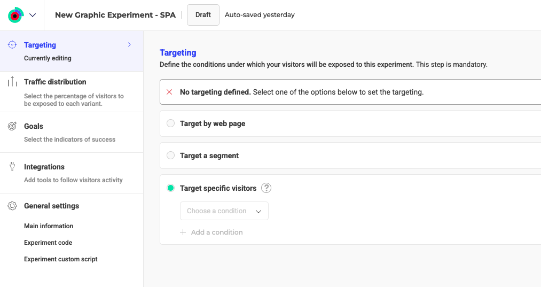
Task: Click the Integrations plug icon
Action: tap(12, 167)
